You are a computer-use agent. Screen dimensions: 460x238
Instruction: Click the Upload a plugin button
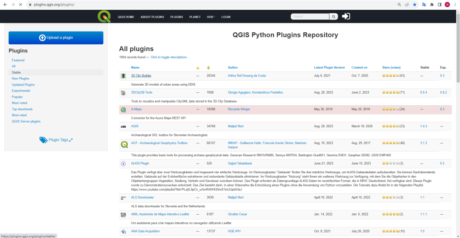click(x=56, y=38)
